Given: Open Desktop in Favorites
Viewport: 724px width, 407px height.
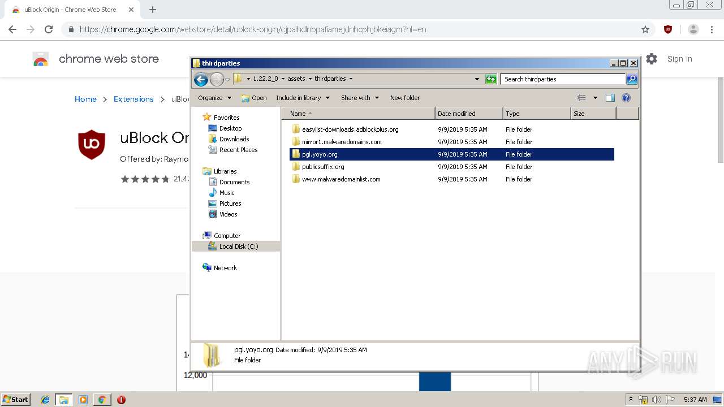Looking at the screenshot, I should pos(230,128).
